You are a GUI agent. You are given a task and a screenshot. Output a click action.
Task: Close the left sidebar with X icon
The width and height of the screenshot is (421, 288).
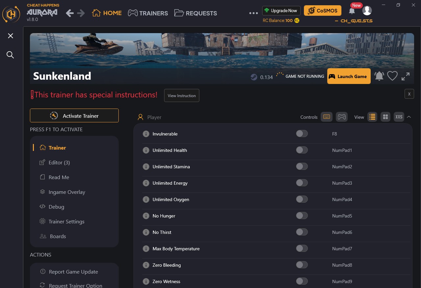coord(11,36)
